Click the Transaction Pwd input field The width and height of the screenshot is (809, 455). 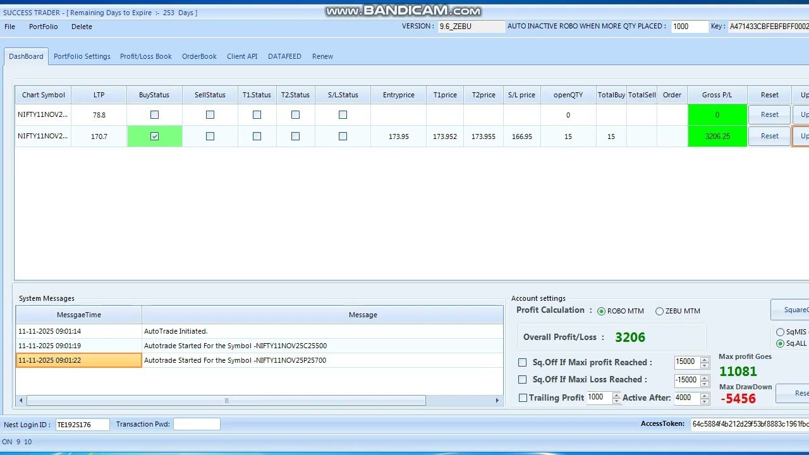coord(197,424)
